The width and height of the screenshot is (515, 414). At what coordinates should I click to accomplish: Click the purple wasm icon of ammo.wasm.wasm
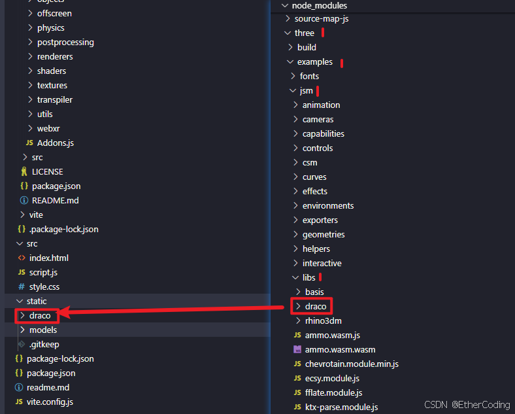pyautogui.click(x=297, y=350)
